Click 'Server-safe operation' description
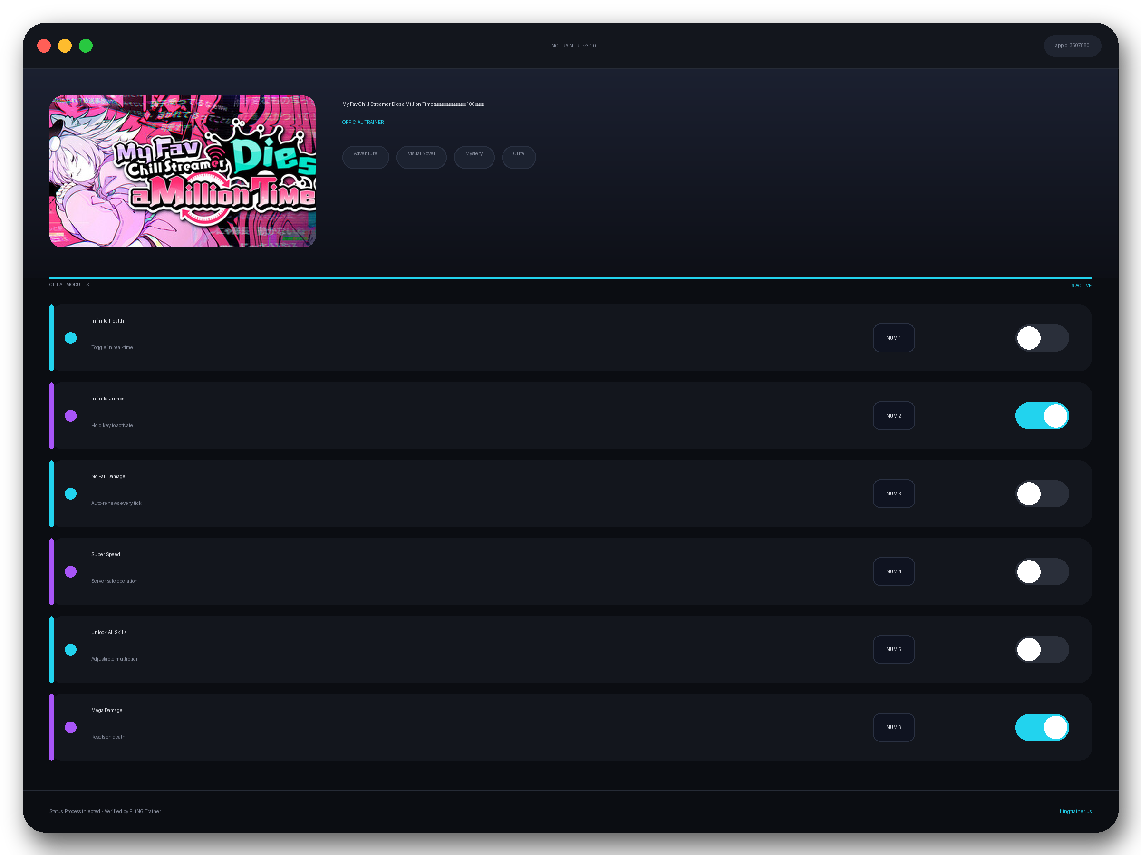1141x855 pixels. click(114, 581)
